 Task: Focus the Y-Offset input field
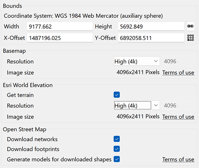[151, 38]
